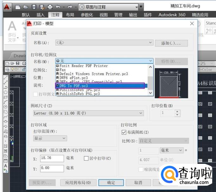Select the Circle draw tool
This screenshot has height=192, width=216.
click(x=5, y=107)
